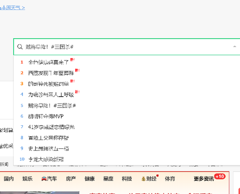Click the red +10 badge
Image resolution: width=240 pixels, height=194 pixels.
[x=220, y=177]
